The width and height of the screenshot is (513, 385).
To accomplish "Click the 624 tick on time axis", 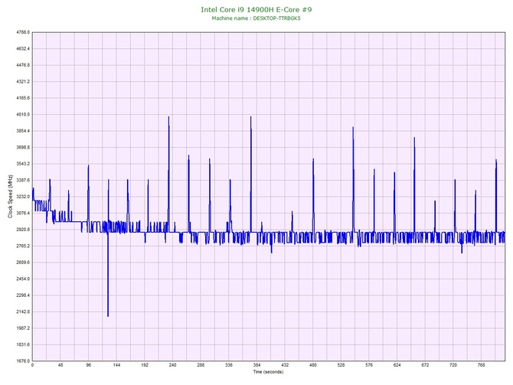I will [x=397, y=365].
